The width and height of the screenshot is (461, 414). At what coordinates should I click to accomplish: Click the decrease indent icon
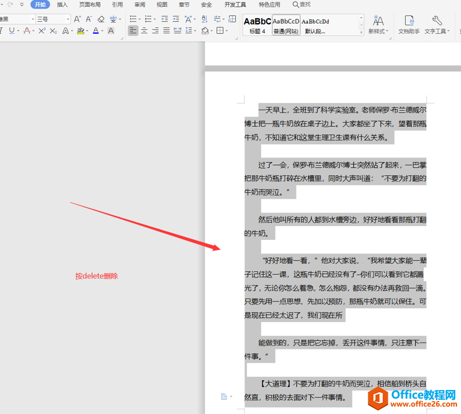coord(165,19)
